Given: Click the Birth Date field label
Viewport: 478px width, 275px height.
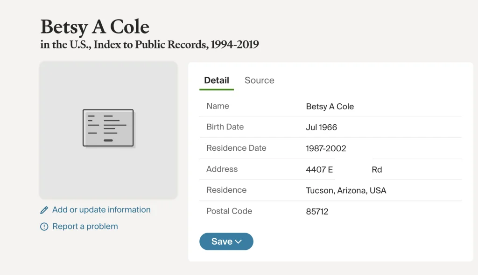Looking at the screenshot, I should [225, 127].
